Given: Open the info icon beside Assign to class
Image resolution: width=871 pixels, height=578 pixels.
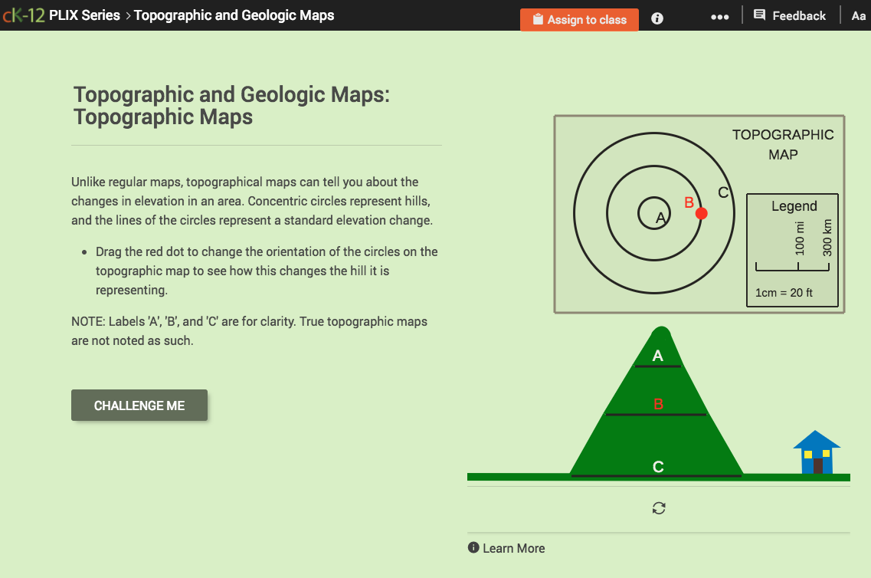Looking at the screenshot, I should click(657, 19).
